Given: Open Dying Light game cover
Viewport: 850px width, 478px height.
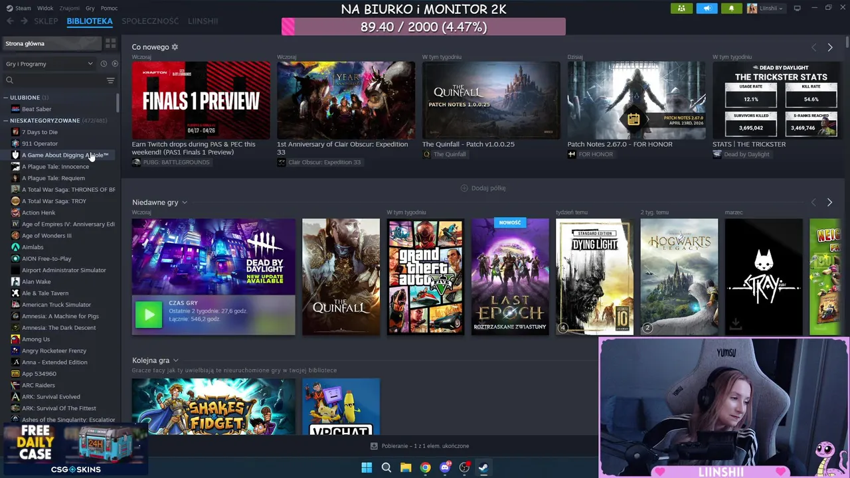Looking at the screenshot, I should [x=594, y=277].
